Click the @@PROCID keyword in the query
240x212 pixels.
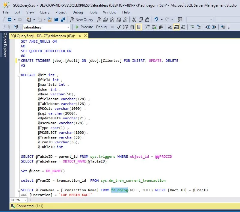click(x=164, y=157)
